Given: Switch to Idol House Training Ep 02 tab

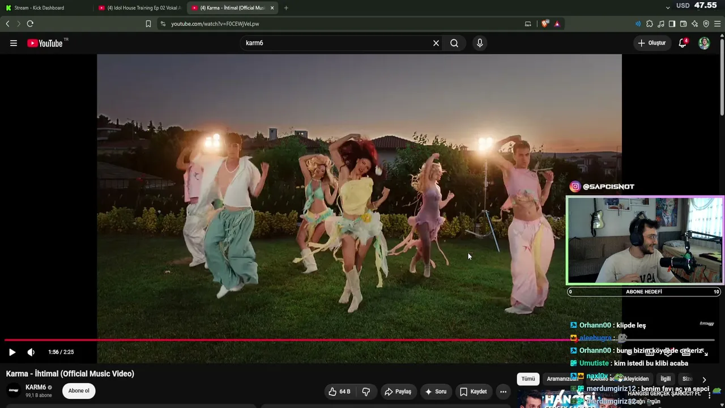Looking at the screenshot, I should 140,8.
